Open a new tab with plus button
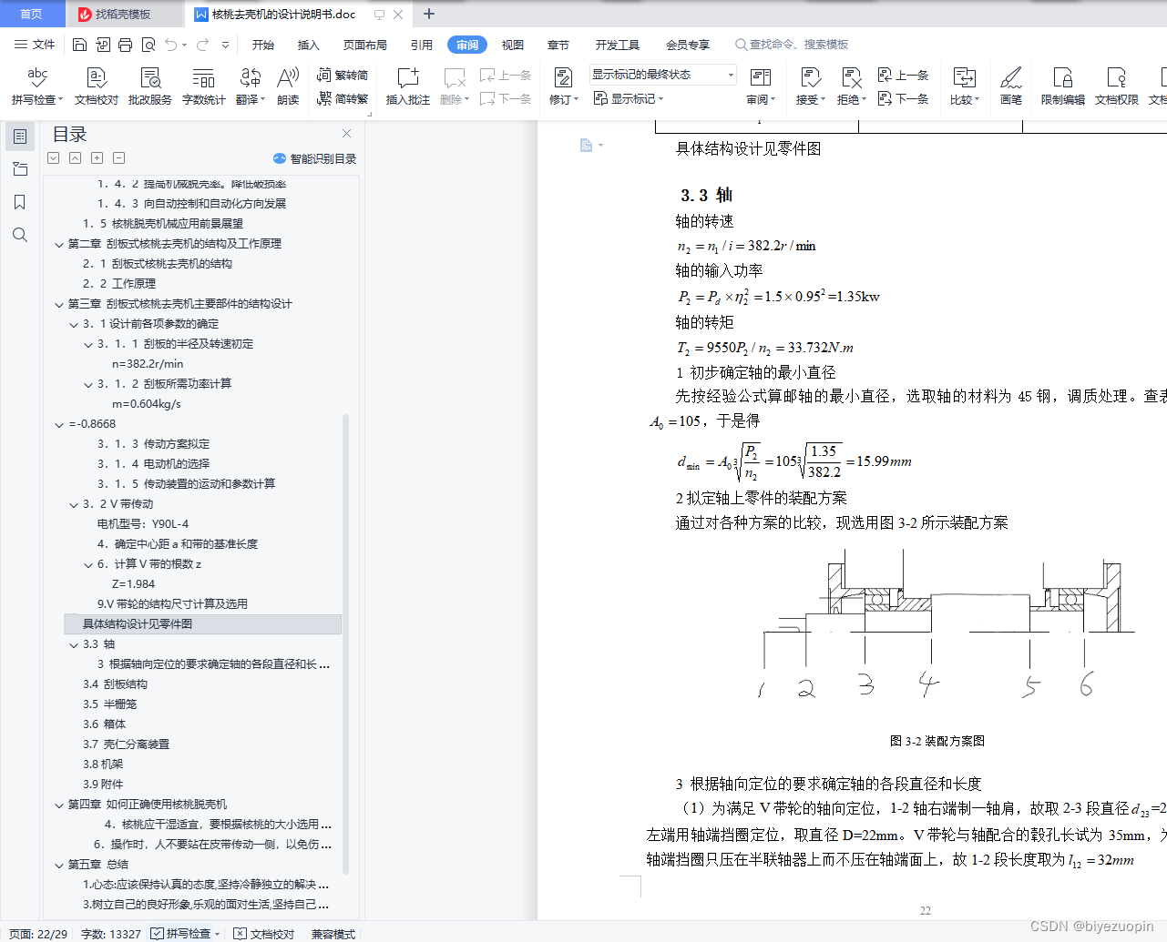Viewport: 1167px width, 942px height. point(429,14)
